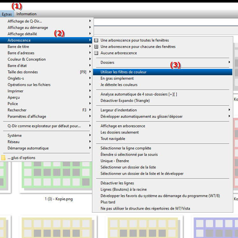Image resolution: width=238 pixels, height=238 pixels.
Task: Toggle 'Analyse automatique de 4 sous-dossiers'
Action: [x=162, y=94]
